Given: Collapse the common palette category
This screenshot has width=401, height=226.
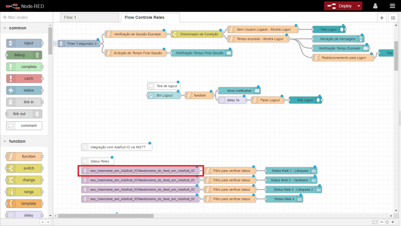Looking at the screenshot, I should [x=24, y=28].
